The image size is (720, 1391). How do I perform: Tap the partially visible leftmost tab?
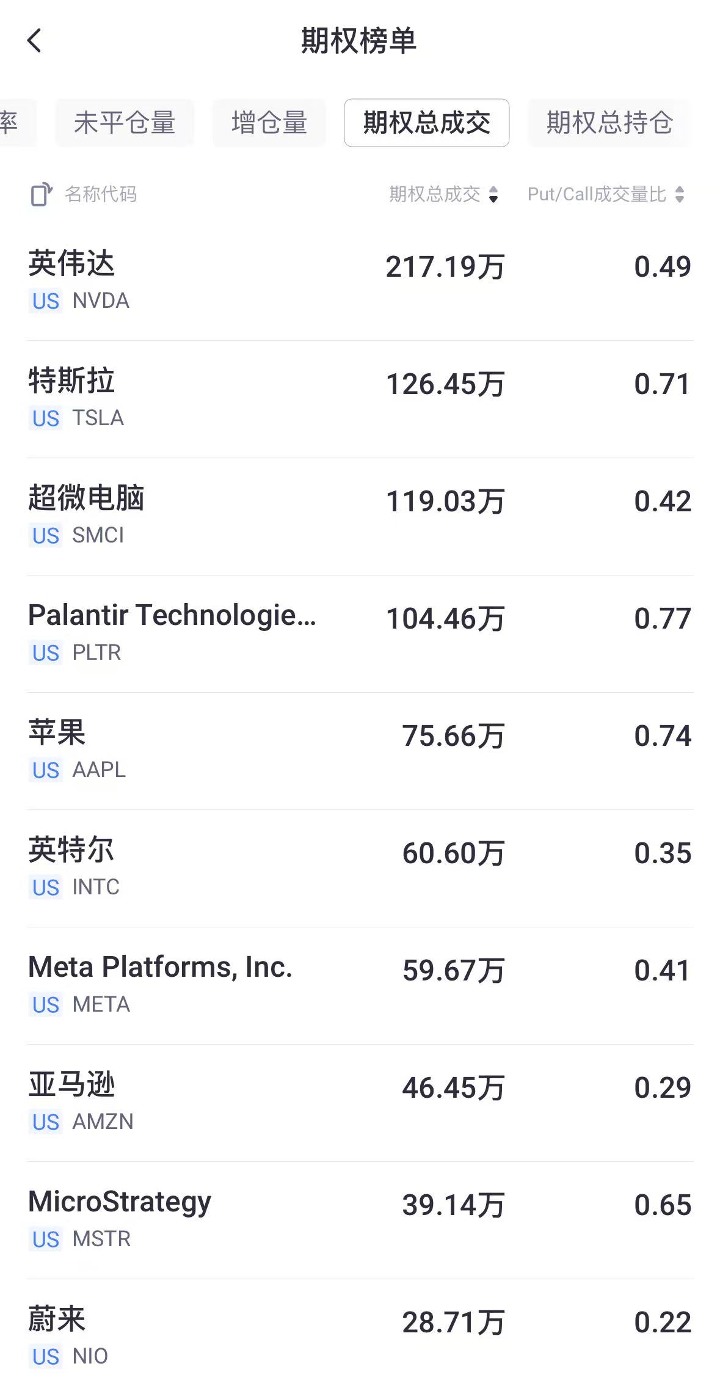pos(13,123)
